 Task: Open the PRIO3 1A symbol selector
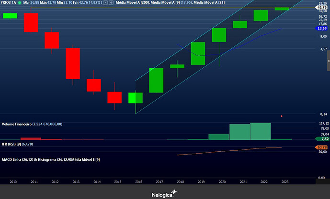pos(8,3)
